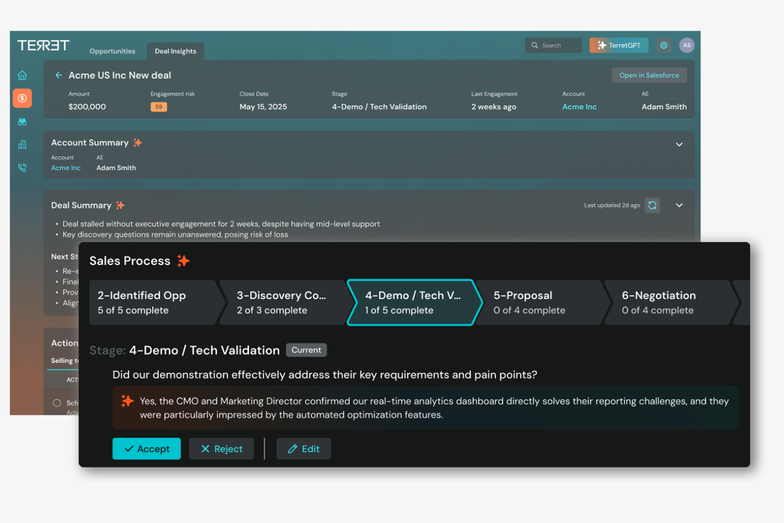
Task: Open the settings gear icon
Action: click(664, 45)
